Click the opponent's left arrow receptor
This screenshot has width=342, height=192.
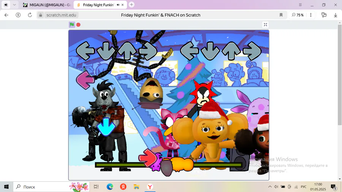point(85,51)
